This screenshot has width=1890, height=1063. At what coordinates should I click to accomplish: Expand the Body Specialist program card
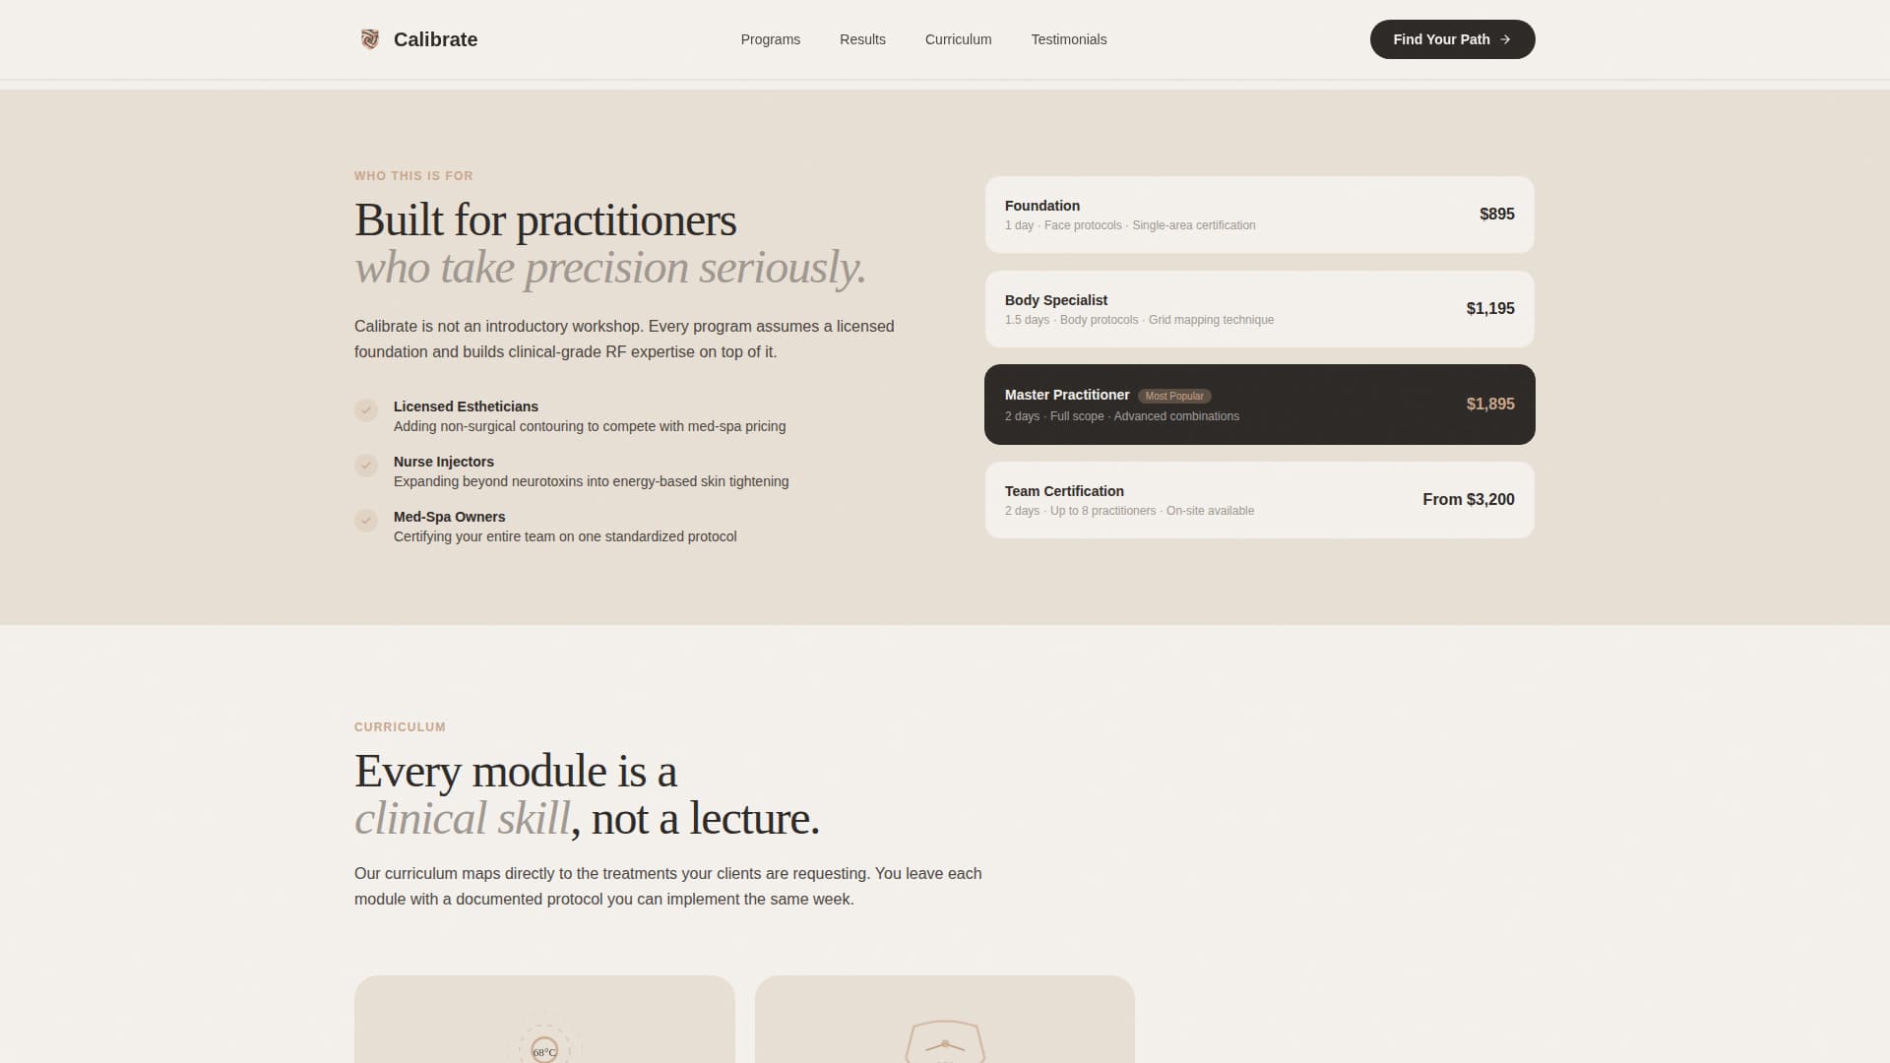[x=1260, y=309]
